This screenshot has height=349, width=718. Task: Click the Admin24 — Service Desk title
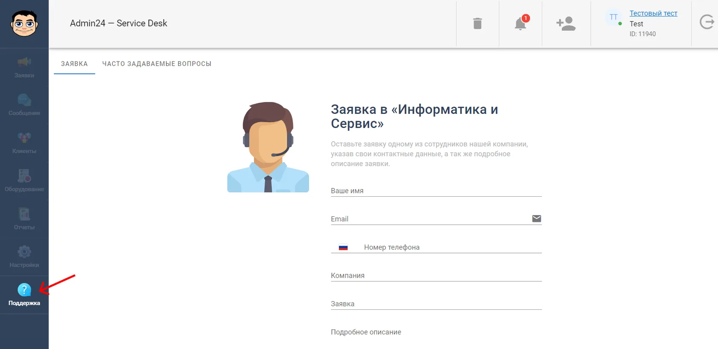pos(118,23)
